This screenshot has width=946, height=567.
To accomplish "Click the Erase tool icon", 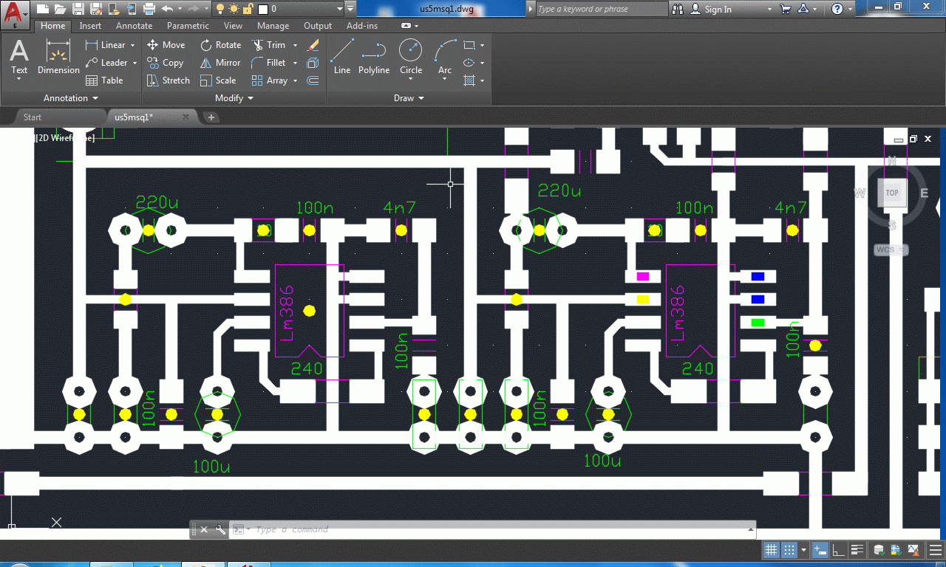I will click(x=313, y=45).
